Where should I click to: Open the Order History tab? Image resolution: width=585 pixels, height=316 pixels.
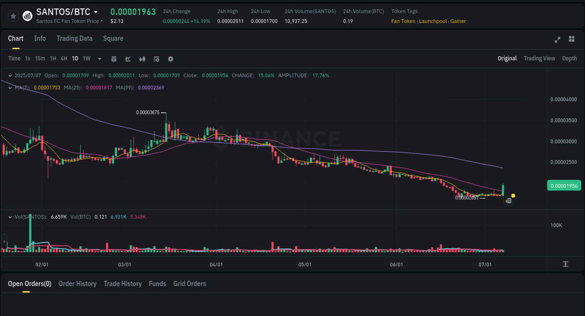click(x=77, y=284)
